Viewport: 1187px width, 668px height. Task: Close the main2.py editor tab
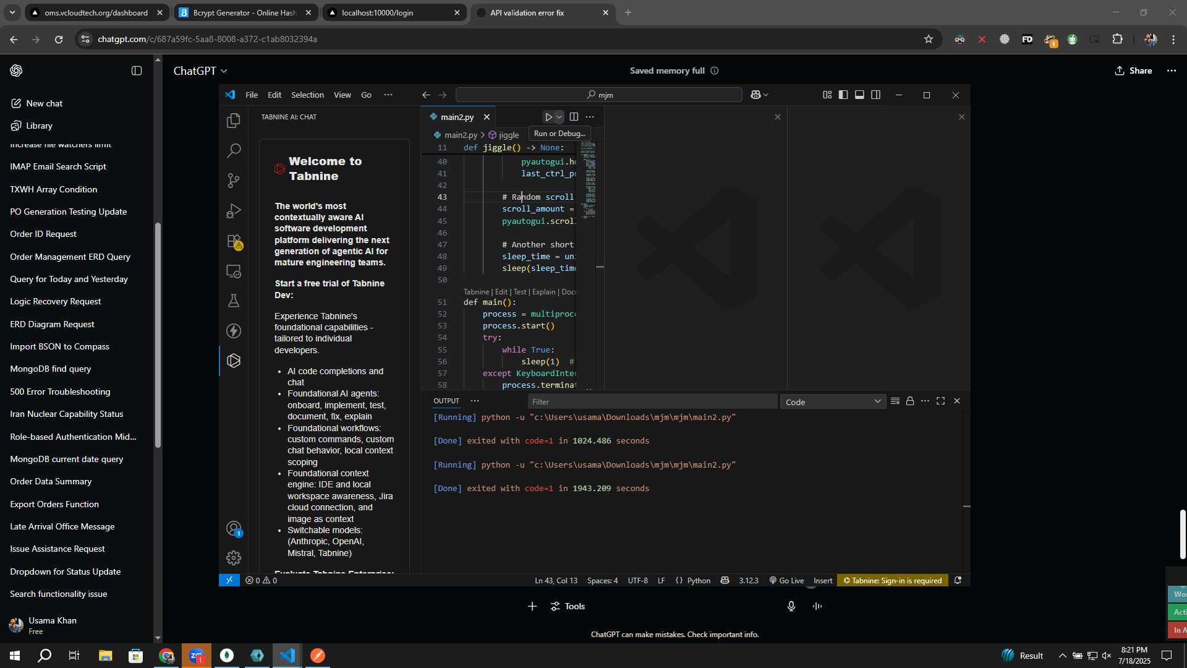point(487,117)
